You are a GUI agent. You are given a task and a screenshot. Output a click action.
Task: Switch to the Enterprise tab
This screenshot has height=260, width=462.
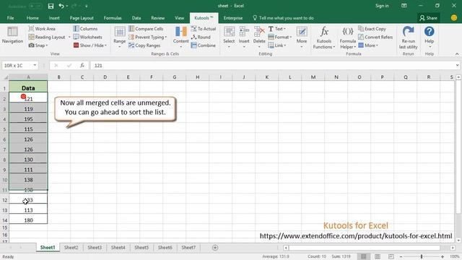pos(233,18)
